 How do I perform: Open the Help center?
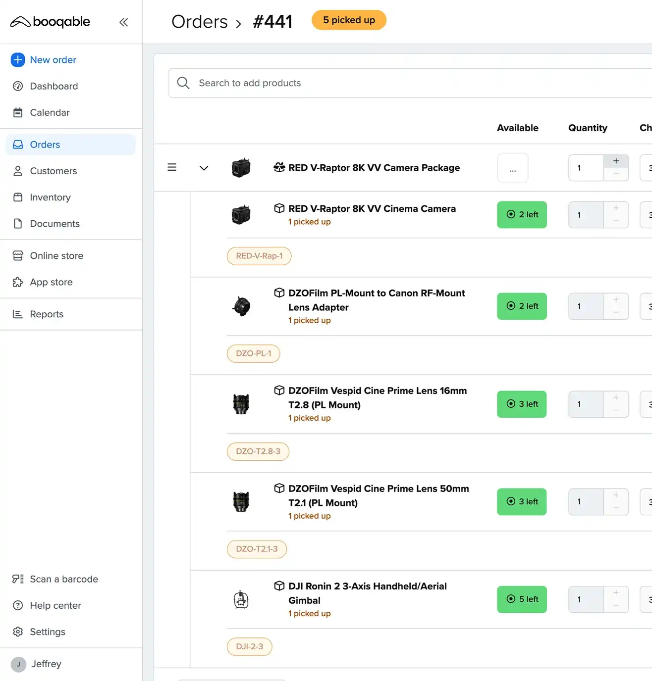(x=55, y=605)
